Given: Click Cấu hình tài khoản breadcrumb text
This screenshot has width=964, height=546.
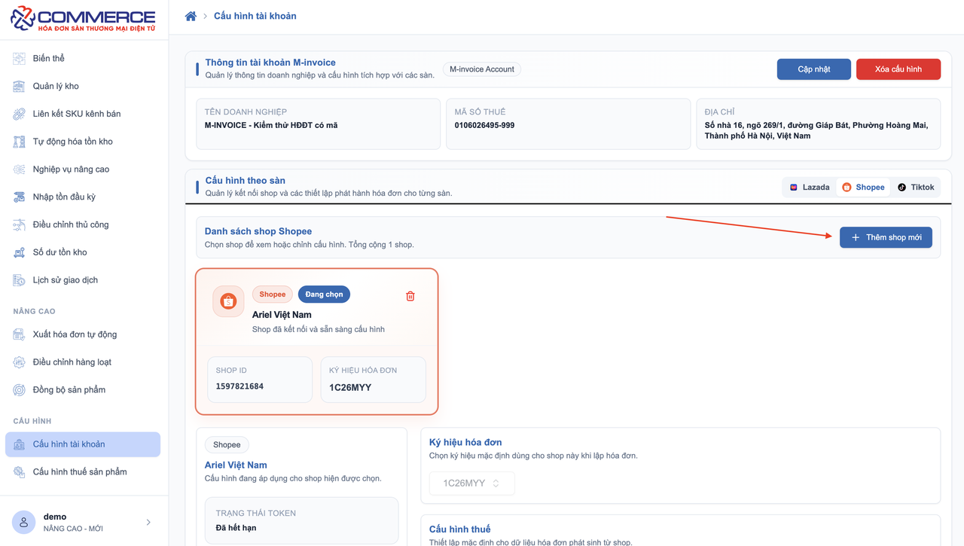Looking at the screenshot, I should pos(255,16).
